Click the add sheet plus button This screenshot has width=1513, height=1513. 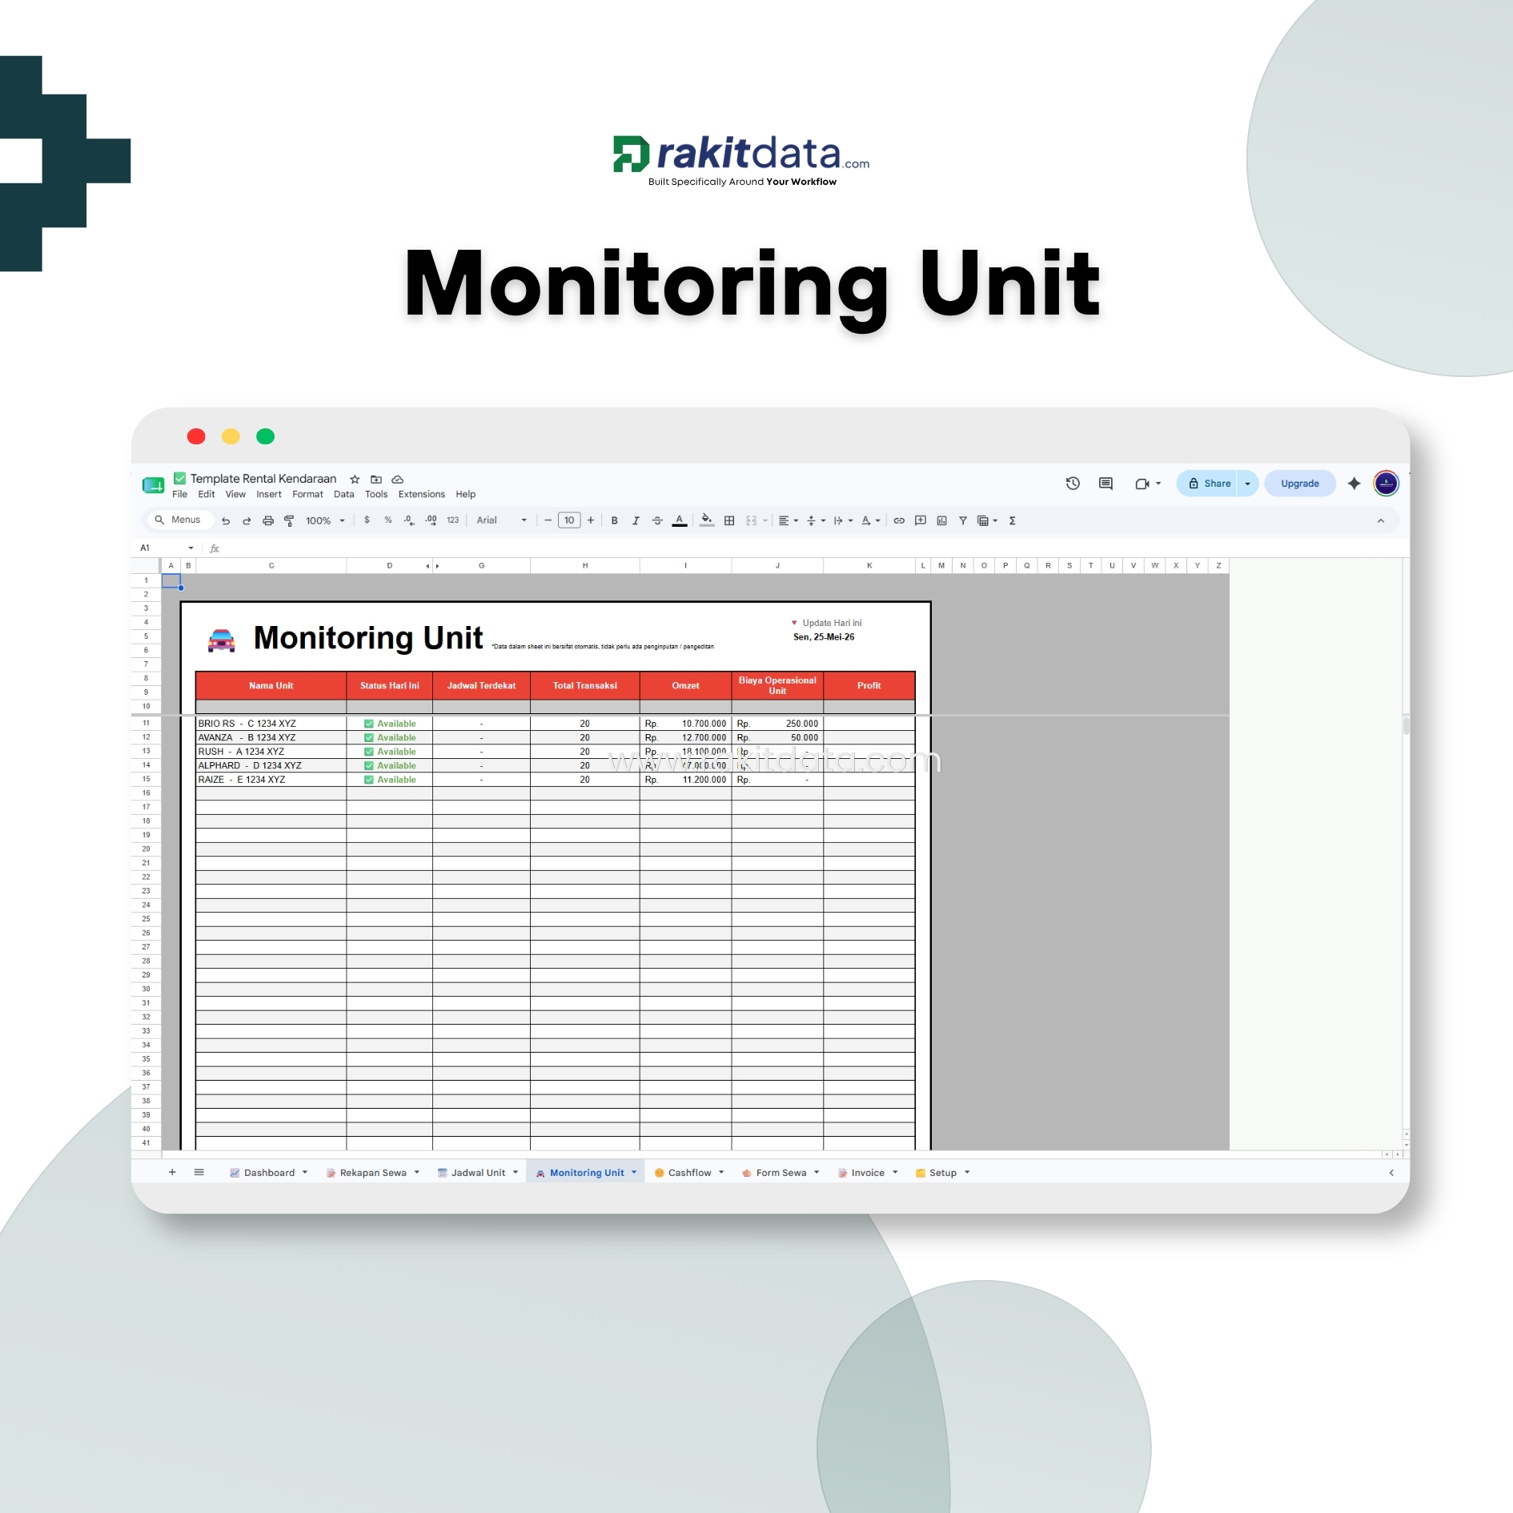click(172, 1172)
